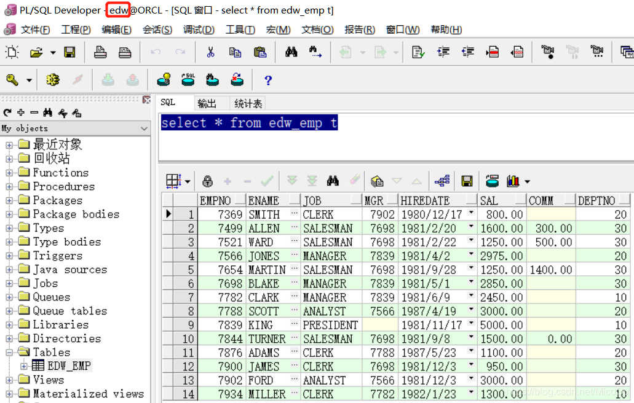Click the blue question mark Help icon
634x403 pixels.
[x=267, y=80]
